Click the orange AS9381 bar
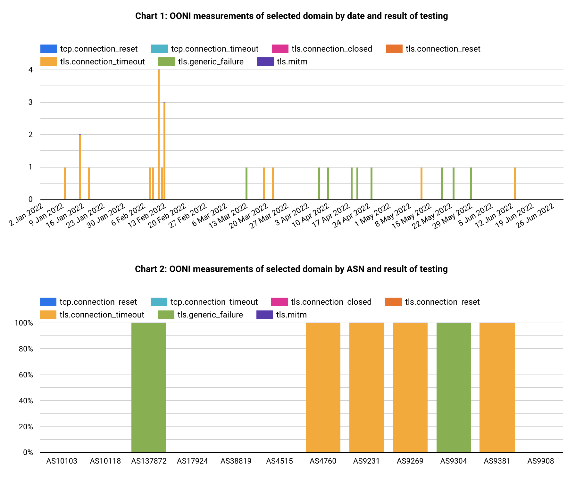584x478 pixels. click(x=497, y=388)
